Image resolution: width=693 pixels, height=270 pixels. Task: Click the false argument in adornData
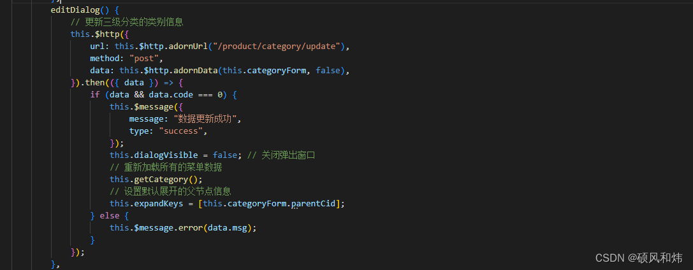click(x=328, y=71)
